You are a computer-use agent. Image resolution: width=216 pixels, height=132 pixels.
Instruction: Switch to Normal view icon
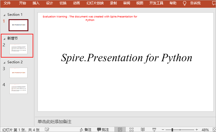120,130
